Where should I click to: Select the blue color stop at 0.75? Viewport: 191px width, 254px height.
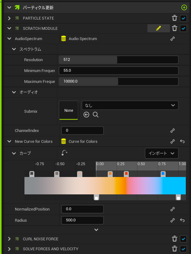[163, 174]
